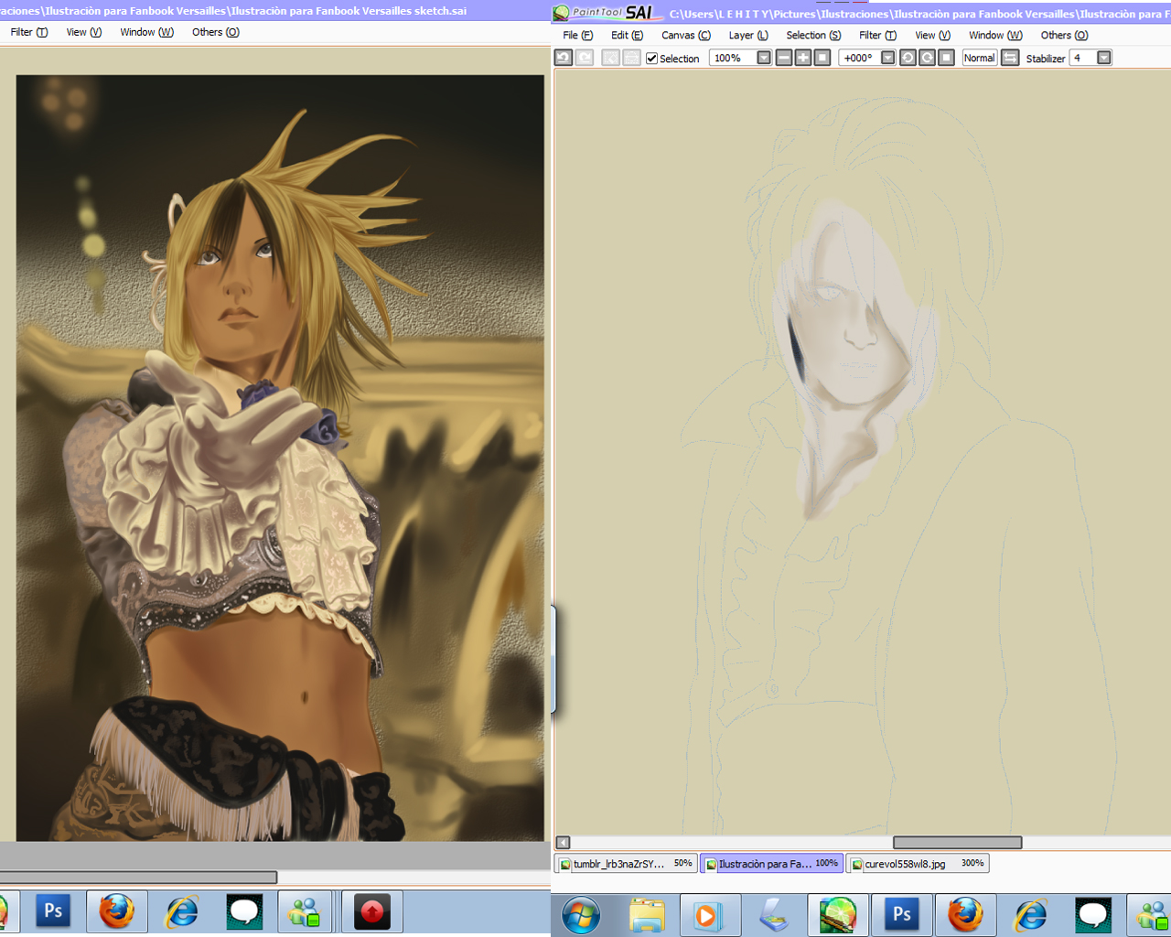Open the zoom 100% dropdown arrow

(x=764, y=58)
